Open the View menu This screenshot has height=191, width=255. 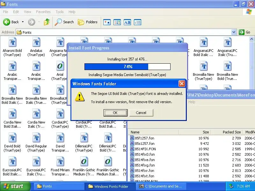tap(27, 12)
